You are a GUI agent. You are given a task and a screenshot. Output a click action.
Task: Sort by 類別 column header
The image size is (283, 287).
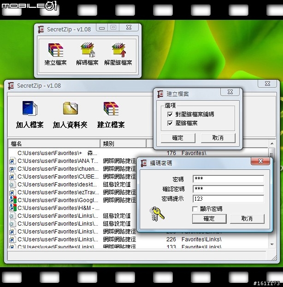coord(123,143)
